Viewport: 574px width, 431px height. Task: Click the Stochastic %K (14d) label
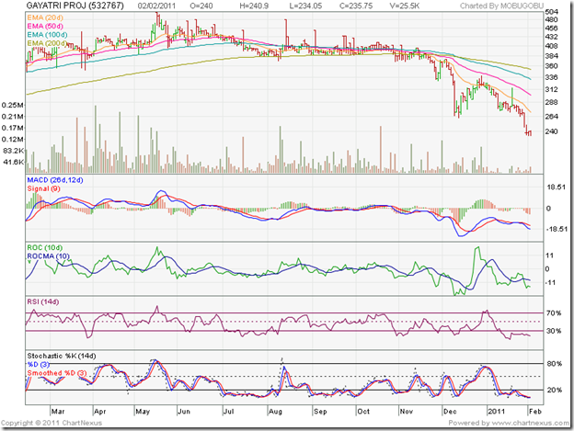(62, 356)
